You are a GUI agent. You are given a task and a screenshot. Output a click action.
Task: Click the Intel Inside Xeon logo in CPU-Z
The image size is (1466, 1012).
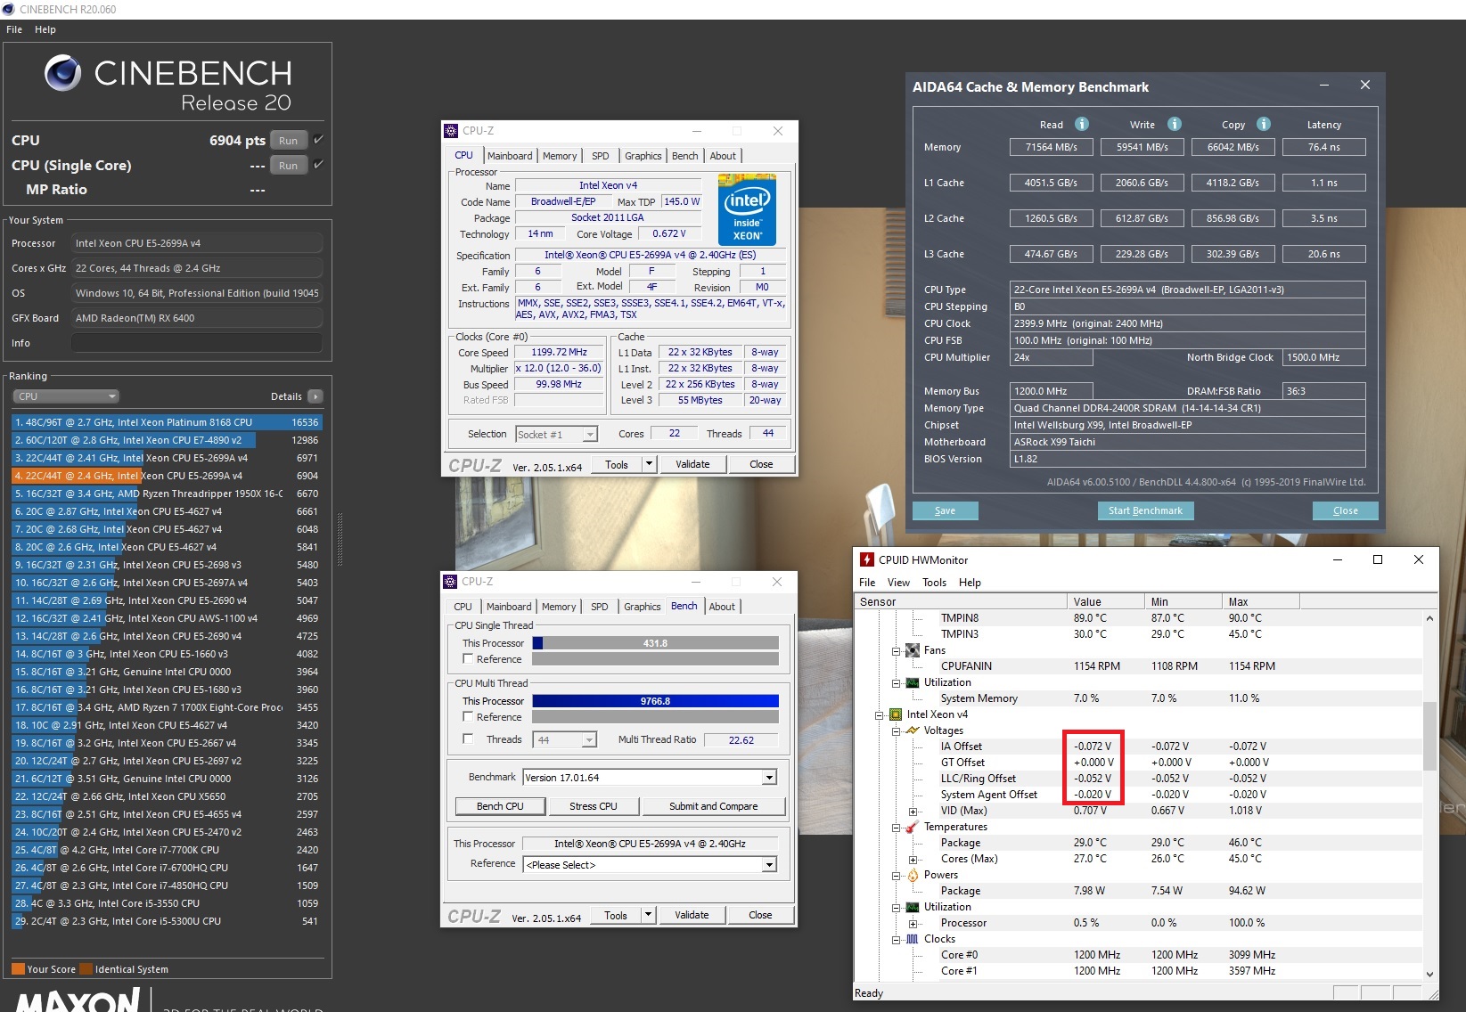point(747,209)
